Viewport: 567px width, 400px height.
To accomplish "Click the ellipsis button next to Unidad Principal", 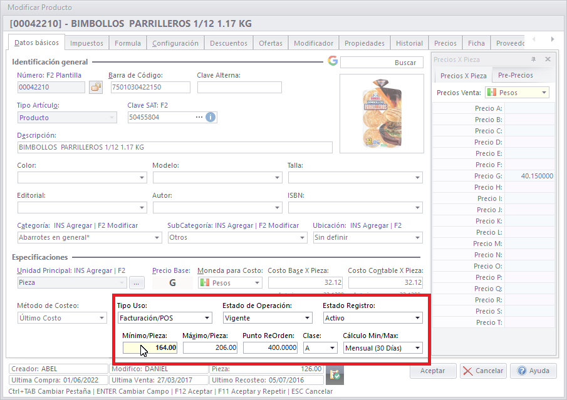I will coord(137,283).
